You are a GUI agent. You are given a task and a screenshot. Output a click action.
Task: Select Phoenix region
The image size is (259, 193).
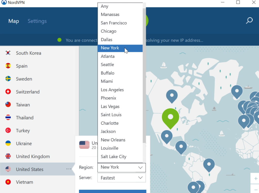120,98
